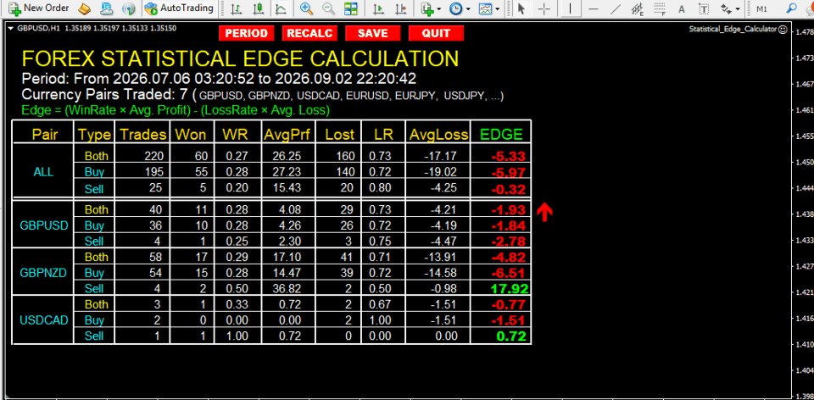Expand the Arrows dropdown arrow
Image resolution: width=814 pixels, height=400 pixels.
(x=736, y=8)
